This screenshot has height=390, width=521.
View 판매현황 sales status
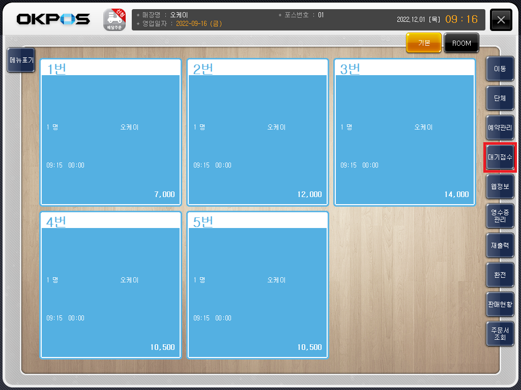click(500, 305)
